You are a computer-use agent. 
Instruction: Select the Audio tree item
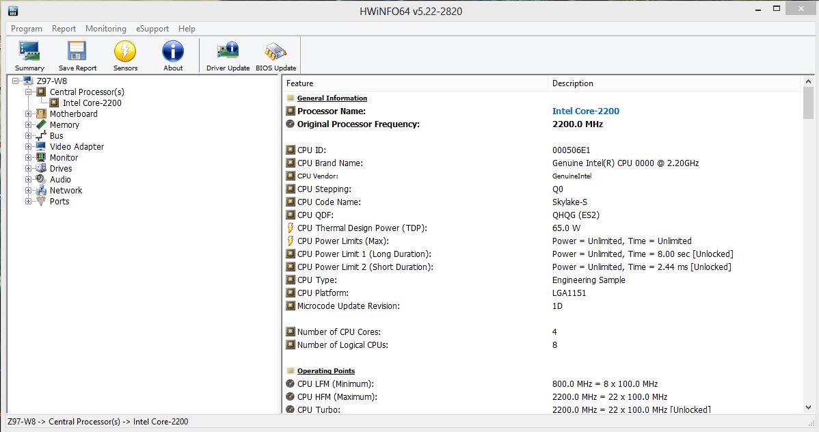(x=60, y=180)
